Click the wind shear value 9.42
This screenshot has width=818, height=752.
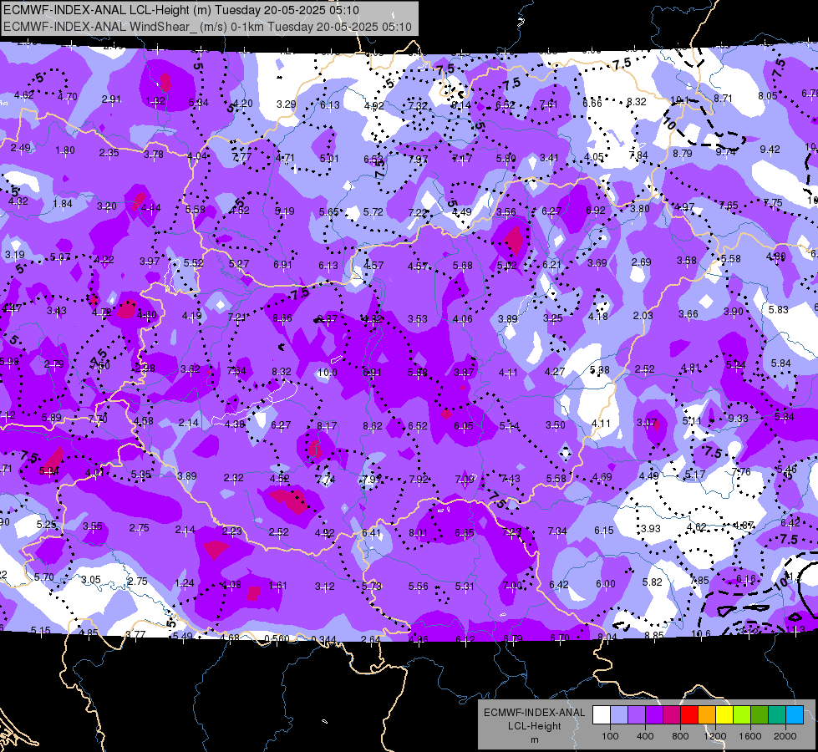770,150
